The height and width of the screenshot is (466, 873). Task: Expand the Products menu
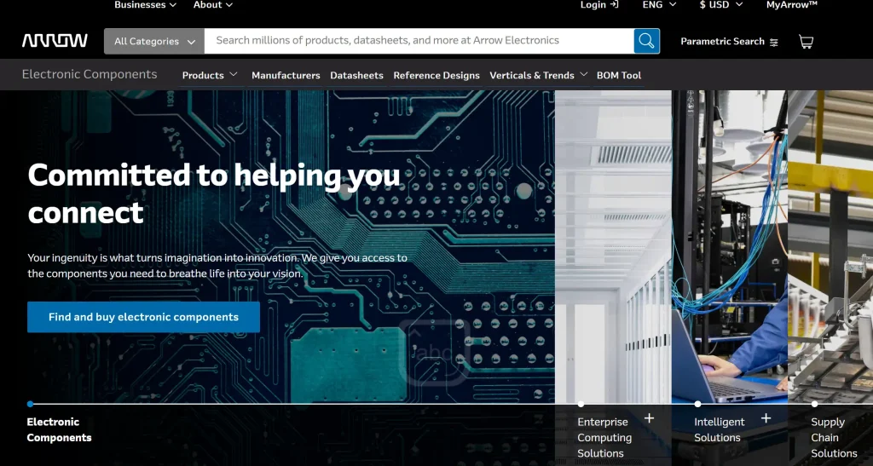point(209,75)
